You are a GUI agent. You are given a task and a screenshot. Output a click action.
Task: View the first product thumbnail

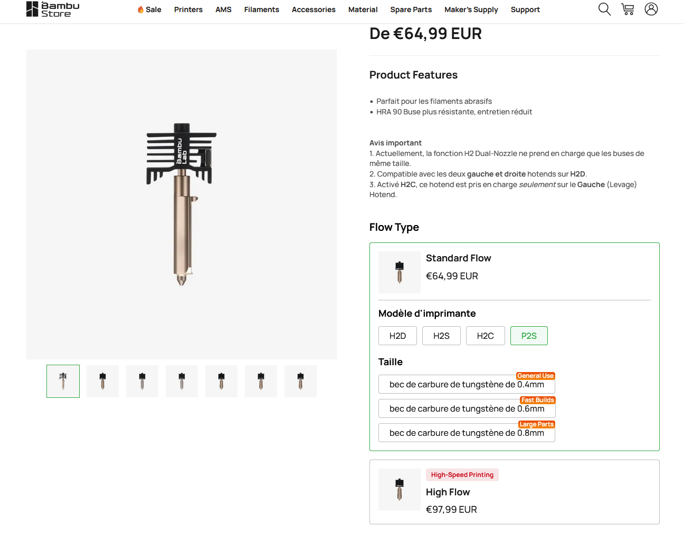pyautogui.click(x=63, y=381)
